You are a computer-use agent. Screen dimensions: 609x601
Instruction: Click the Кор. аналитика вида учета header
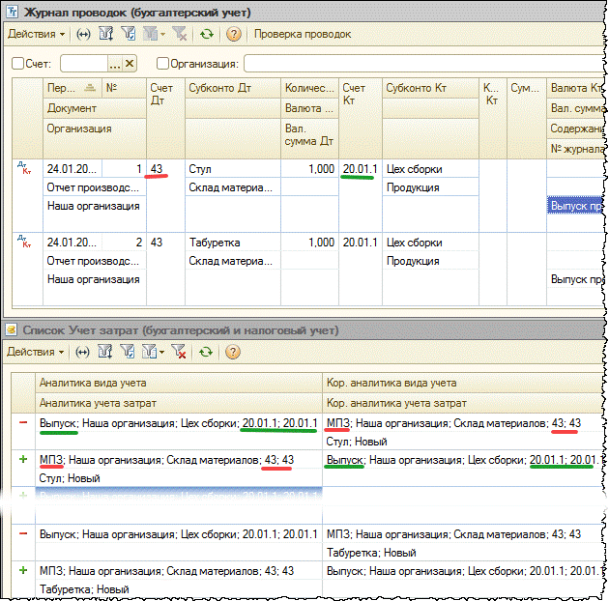tap(463, 383)
